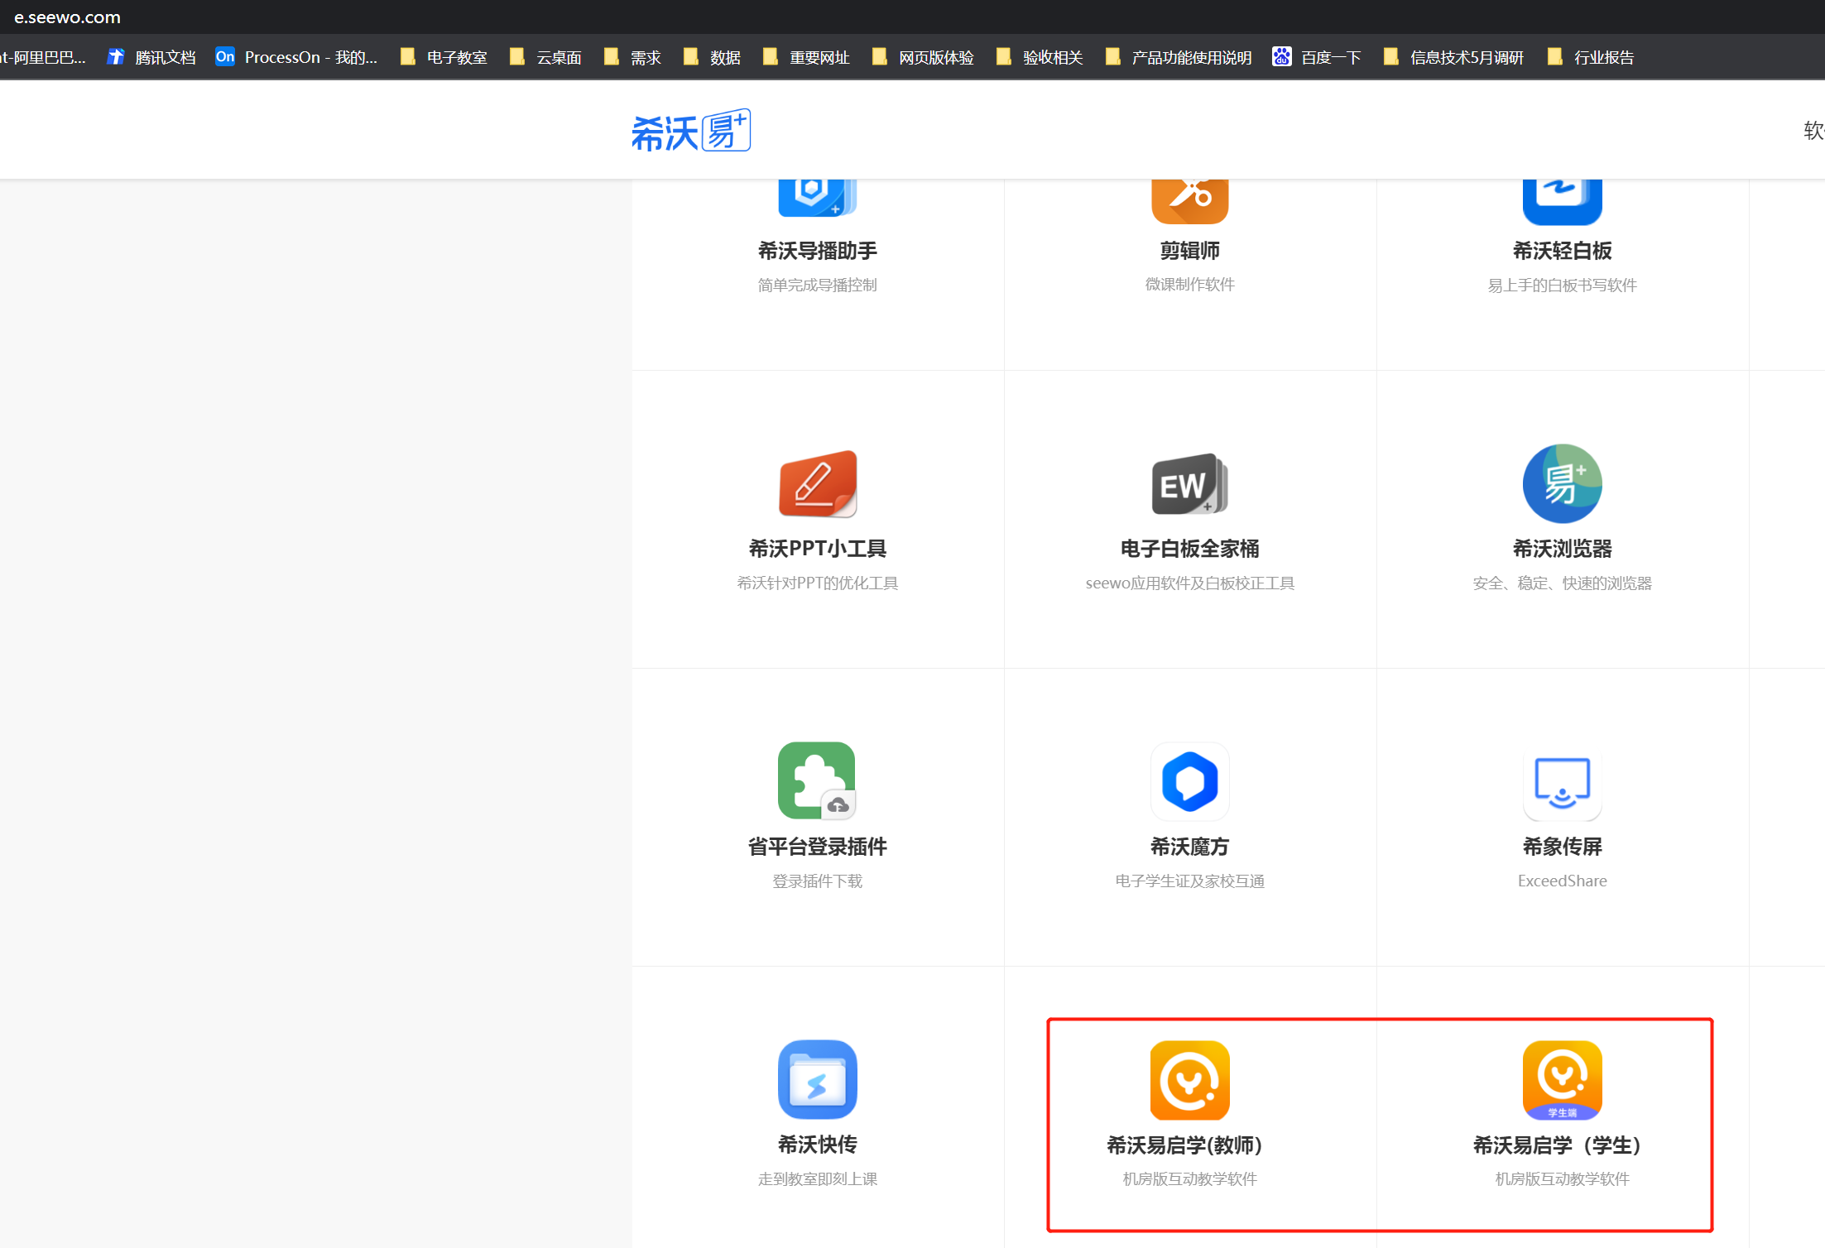1825x1248 pixels.
Task: Open the 希沃魔方 hexagon icon
Action: tap(1190, 781)
